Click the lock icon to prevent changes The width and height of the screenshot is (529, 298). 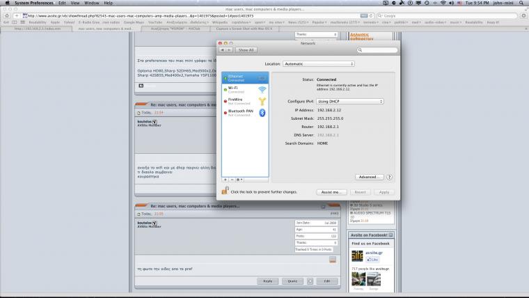coord(225,191)
